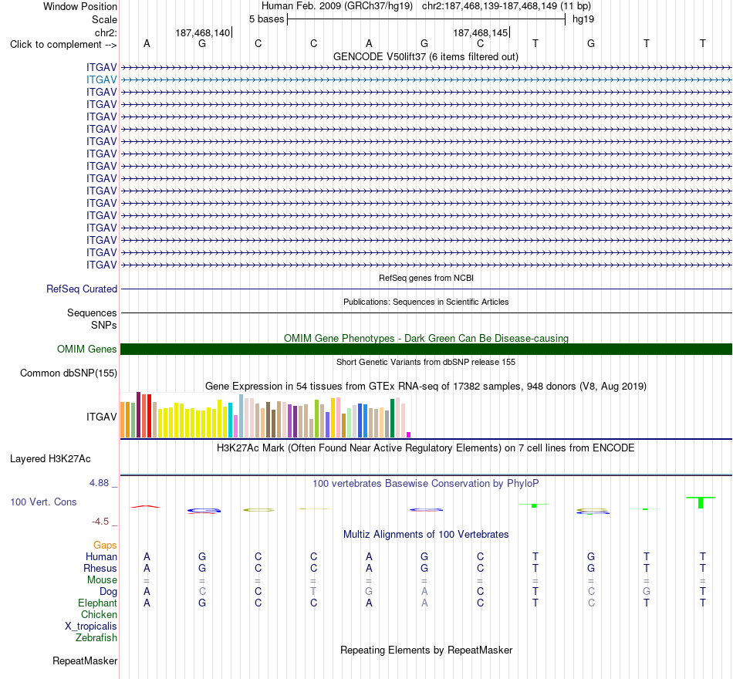The height and width of the screenshot is (679, 733).
Task: Click the dark green OMIM Genes bar
Action: click(426, 350)
